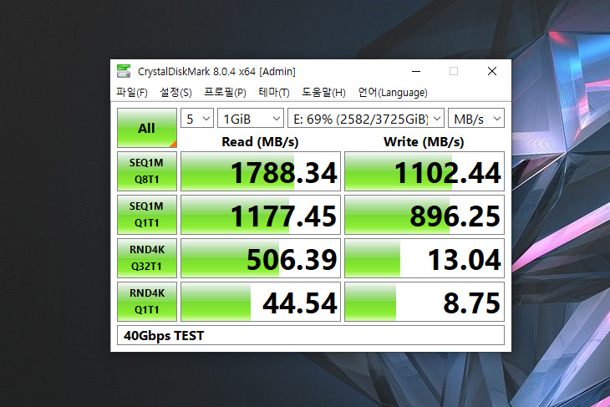
Task: Minimize the CrystalDiskMark window
Action: tap(416, 71)
